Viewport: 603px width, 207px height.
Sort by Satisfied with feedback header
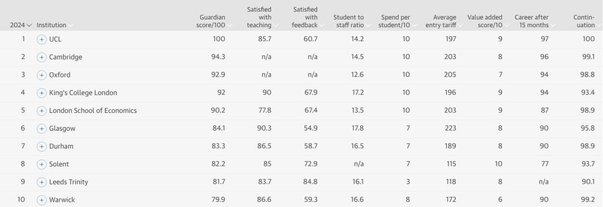307,17
